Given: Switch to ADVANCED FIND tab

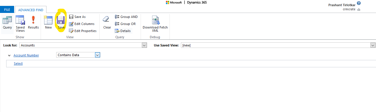Looking at the screenshot, I should pyautogui.click(x=31, y=10).
